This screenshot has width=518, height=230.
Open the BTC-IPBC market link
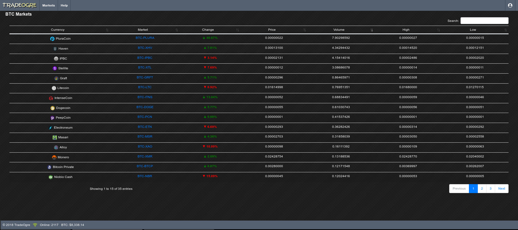pyautogui.click(x=145, y=58)
